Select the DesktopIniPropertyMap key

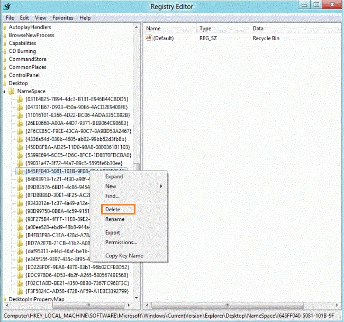(x=37, y=299)
